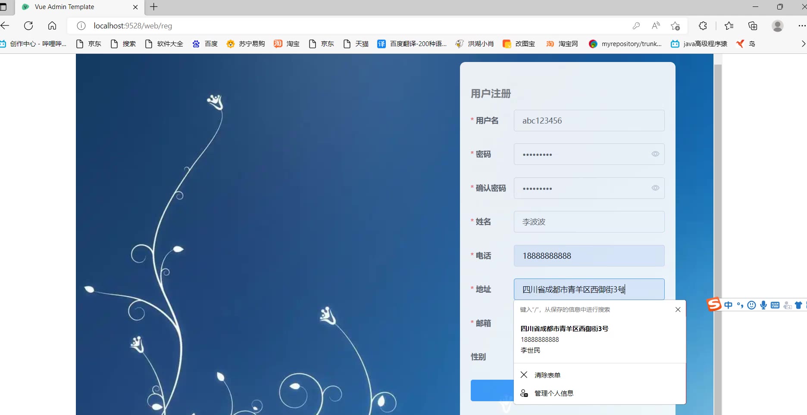
Task: Show the 密码 field contents
Action: pos(655,154)
